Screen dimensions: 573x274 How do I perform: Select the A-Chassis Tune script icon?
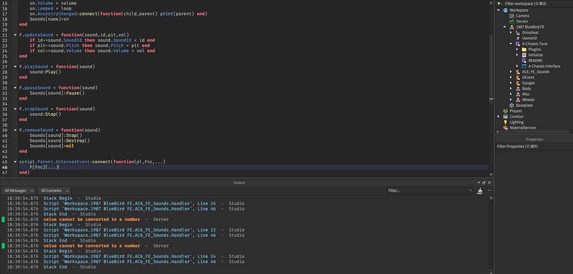518,44
